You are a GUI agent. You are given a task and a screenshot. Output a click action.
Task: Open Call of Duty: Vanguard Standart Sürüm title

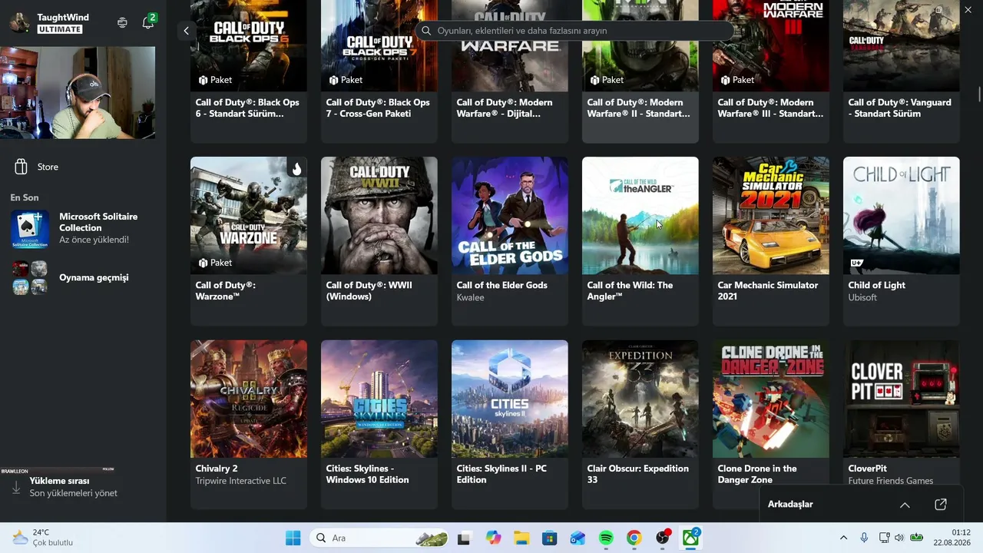[x=900, y=108]
